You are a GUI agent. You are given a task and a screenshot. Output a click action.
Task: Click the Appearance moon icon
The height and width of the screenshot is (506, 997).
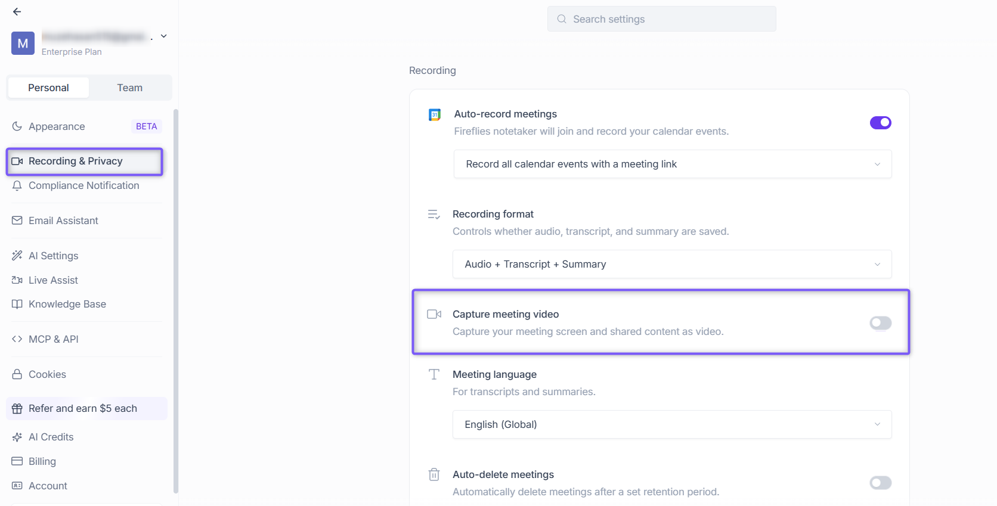[17, 126]
